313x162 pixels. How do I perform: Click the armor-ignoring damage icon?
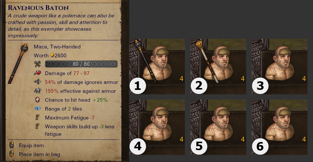pos(38,82)
